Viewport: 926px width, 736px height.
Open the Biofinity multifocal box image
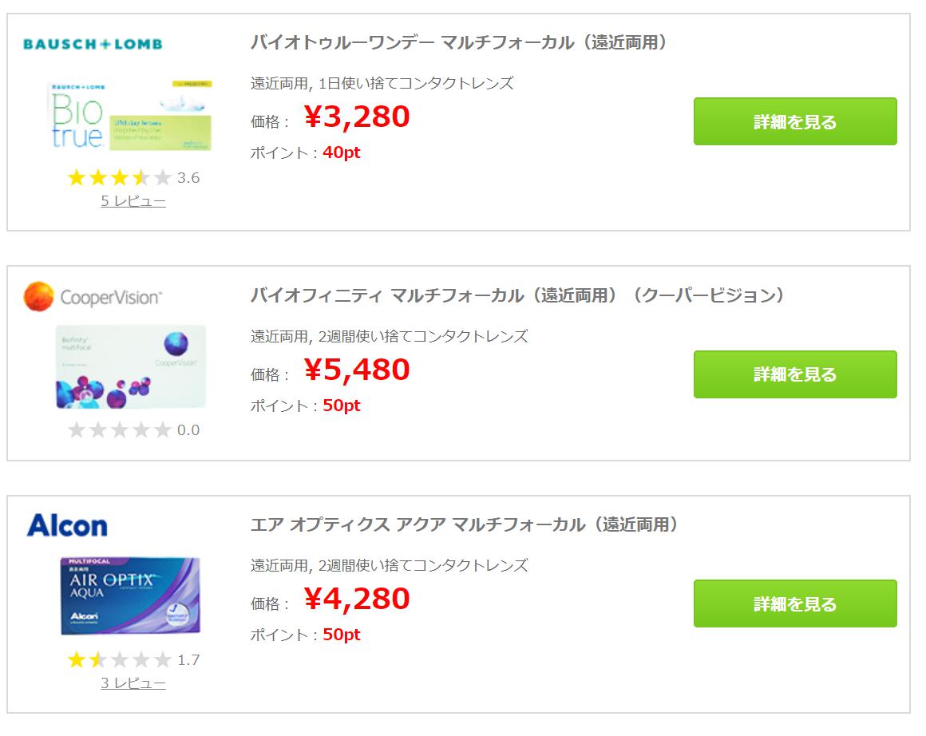coord(130,366)
